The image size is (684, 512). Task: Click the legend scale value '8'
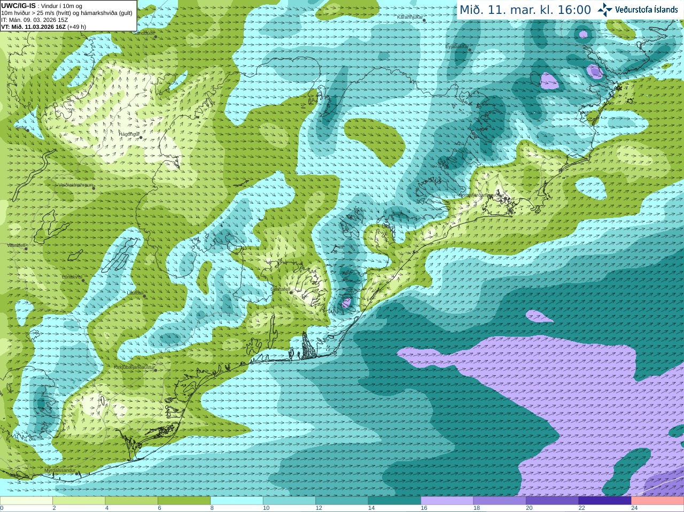coord(212,508)
